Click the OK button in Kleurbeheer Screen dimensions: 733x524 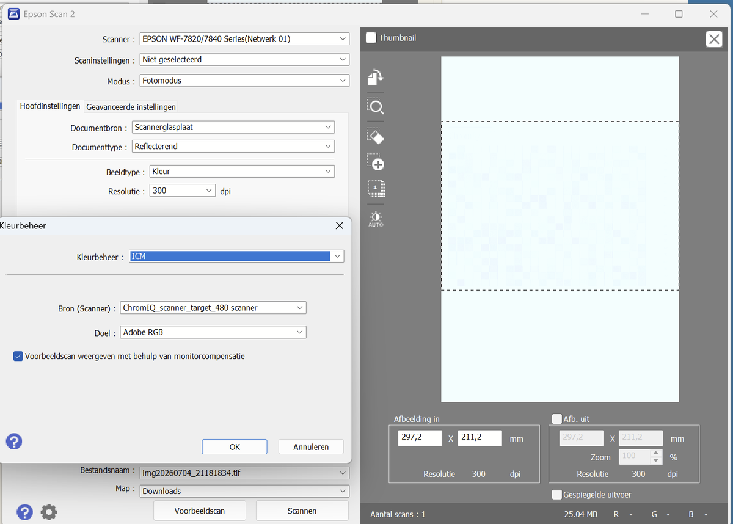click(x=235, y=447)
